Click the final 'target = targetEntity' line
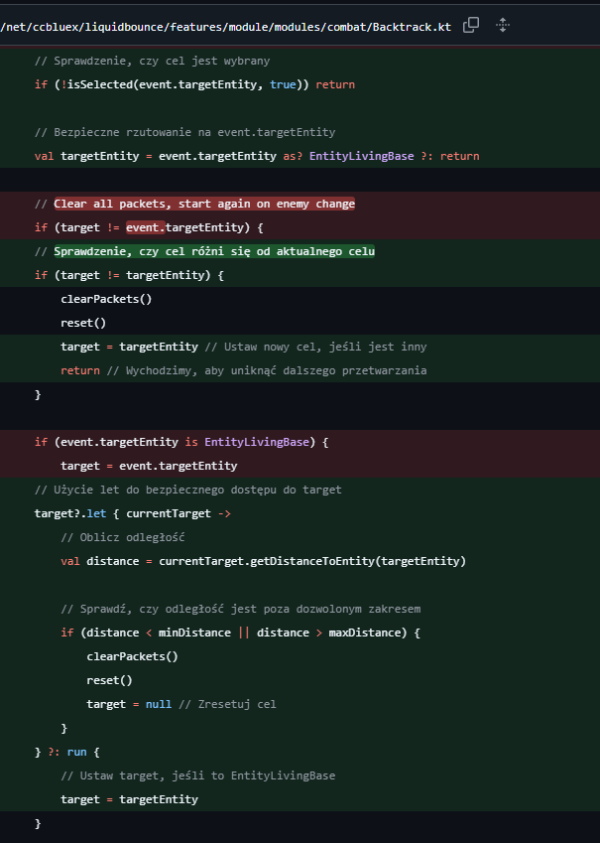This screenshot has height=843, width=600. click(129, 799)
